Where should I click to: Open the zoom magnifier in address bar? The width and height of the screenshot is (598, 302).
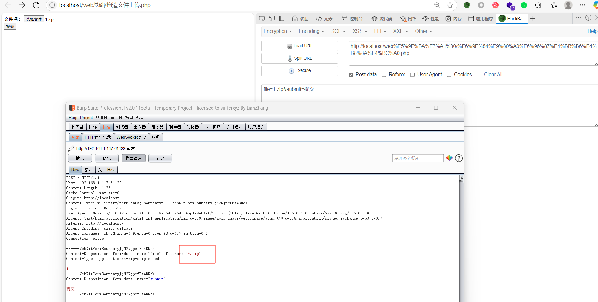pos(437,5)
